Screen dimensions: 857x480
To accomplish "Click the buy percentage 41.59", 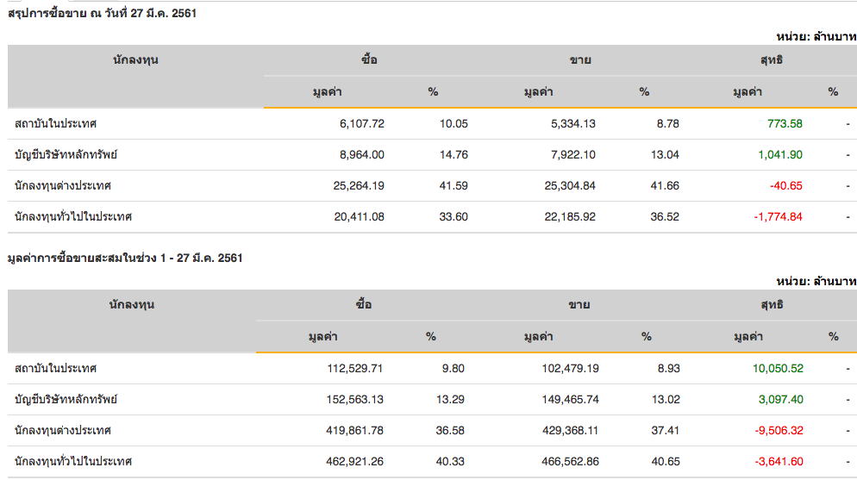I will coord(454,185).
